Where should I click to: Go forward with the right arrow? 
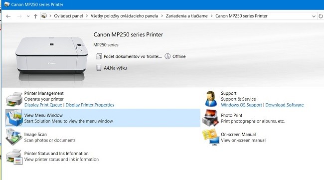tap(19, 16)
